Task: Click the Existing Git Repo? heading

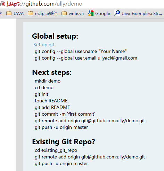Action: pos(64,142)
